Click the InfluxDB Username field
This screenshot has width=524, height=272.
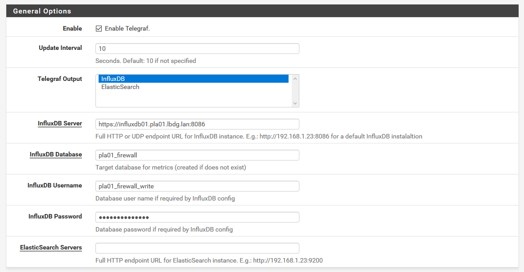(x=197, y=186)
